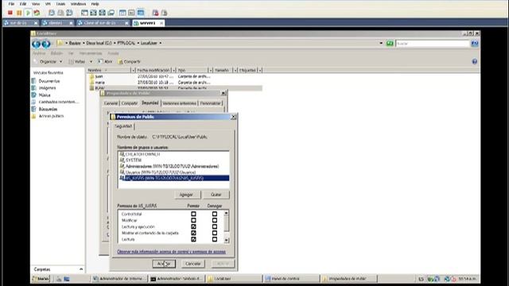Open the Nombre column filter dropdown
Image resolution: width=509 pixels, height=286 pixels.
coord(133,70)
